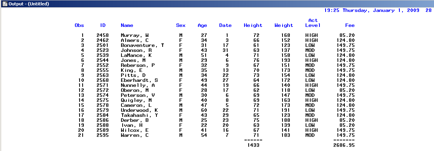This screenshot has height=151, width=434.
Task: Select the name Ivan, H
Action: coord(132,125)
